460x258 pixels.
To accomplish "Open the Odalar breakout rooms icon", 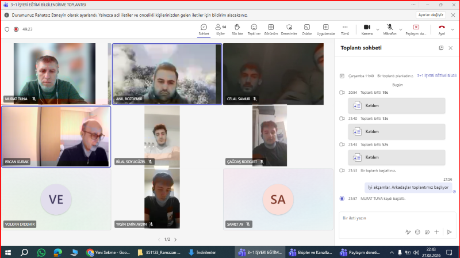I will coord(307,29).
